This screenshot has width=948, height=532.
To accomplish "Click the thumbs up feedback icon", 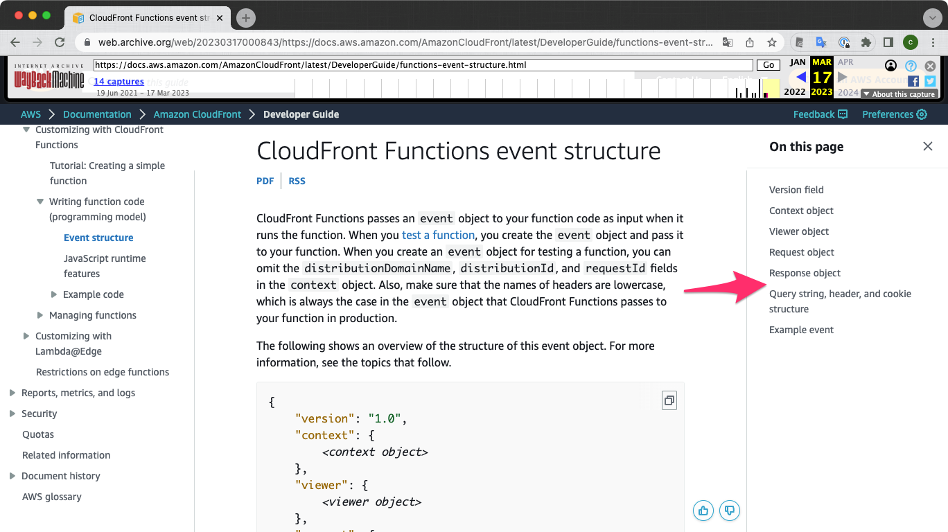I will point(703,511).
